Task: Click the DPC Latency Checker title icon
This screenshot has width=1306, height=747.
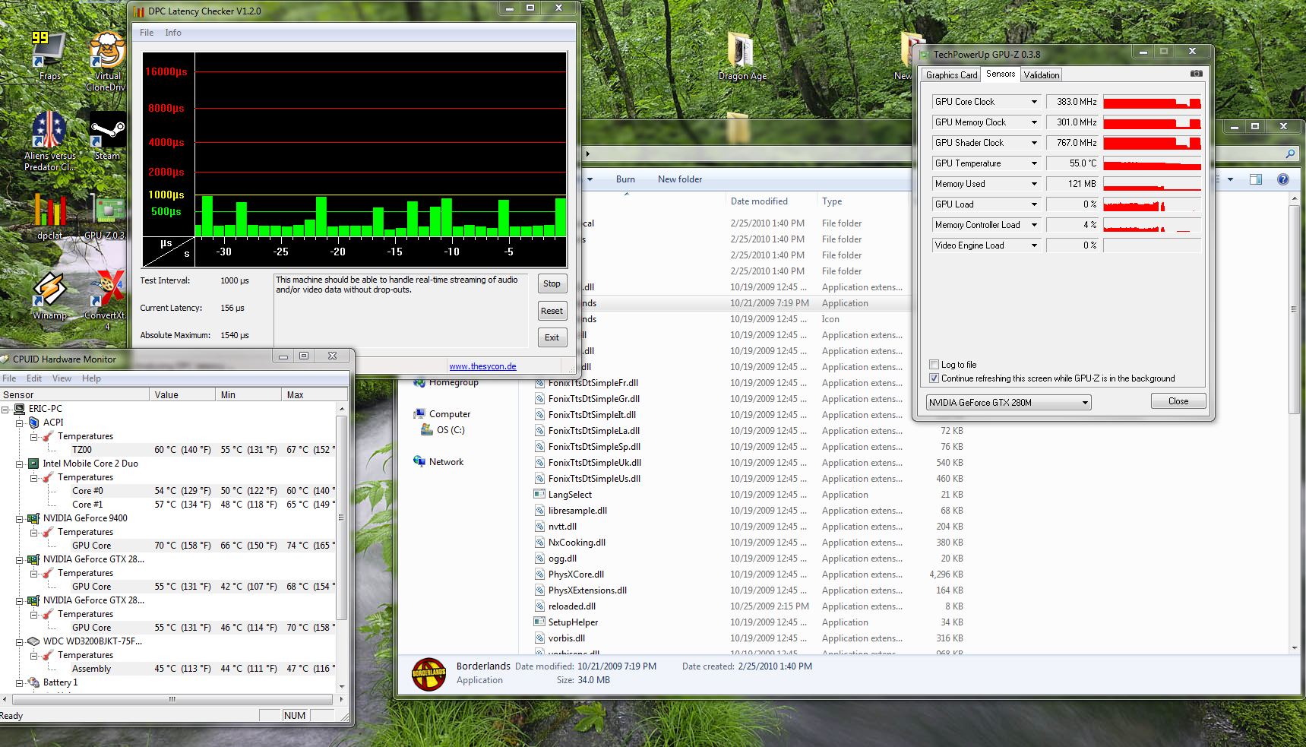Action: pos(138,11)
